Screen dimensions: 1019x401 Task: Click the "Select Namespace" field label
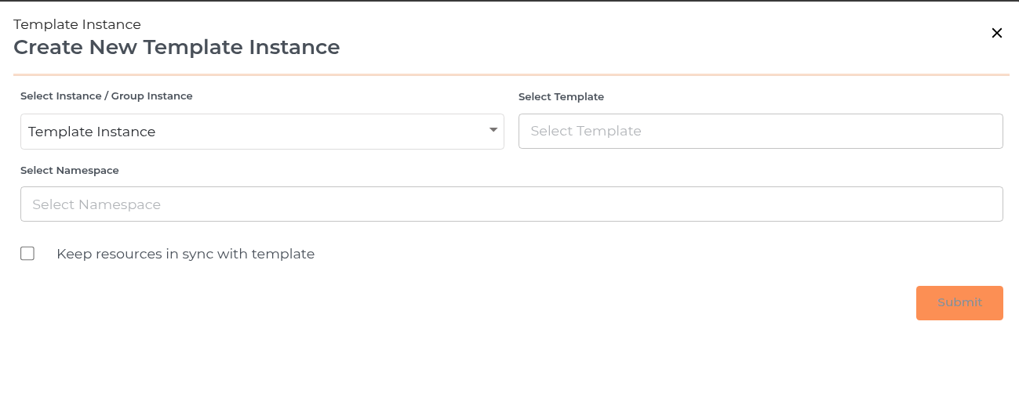click(x=70, y=170)
